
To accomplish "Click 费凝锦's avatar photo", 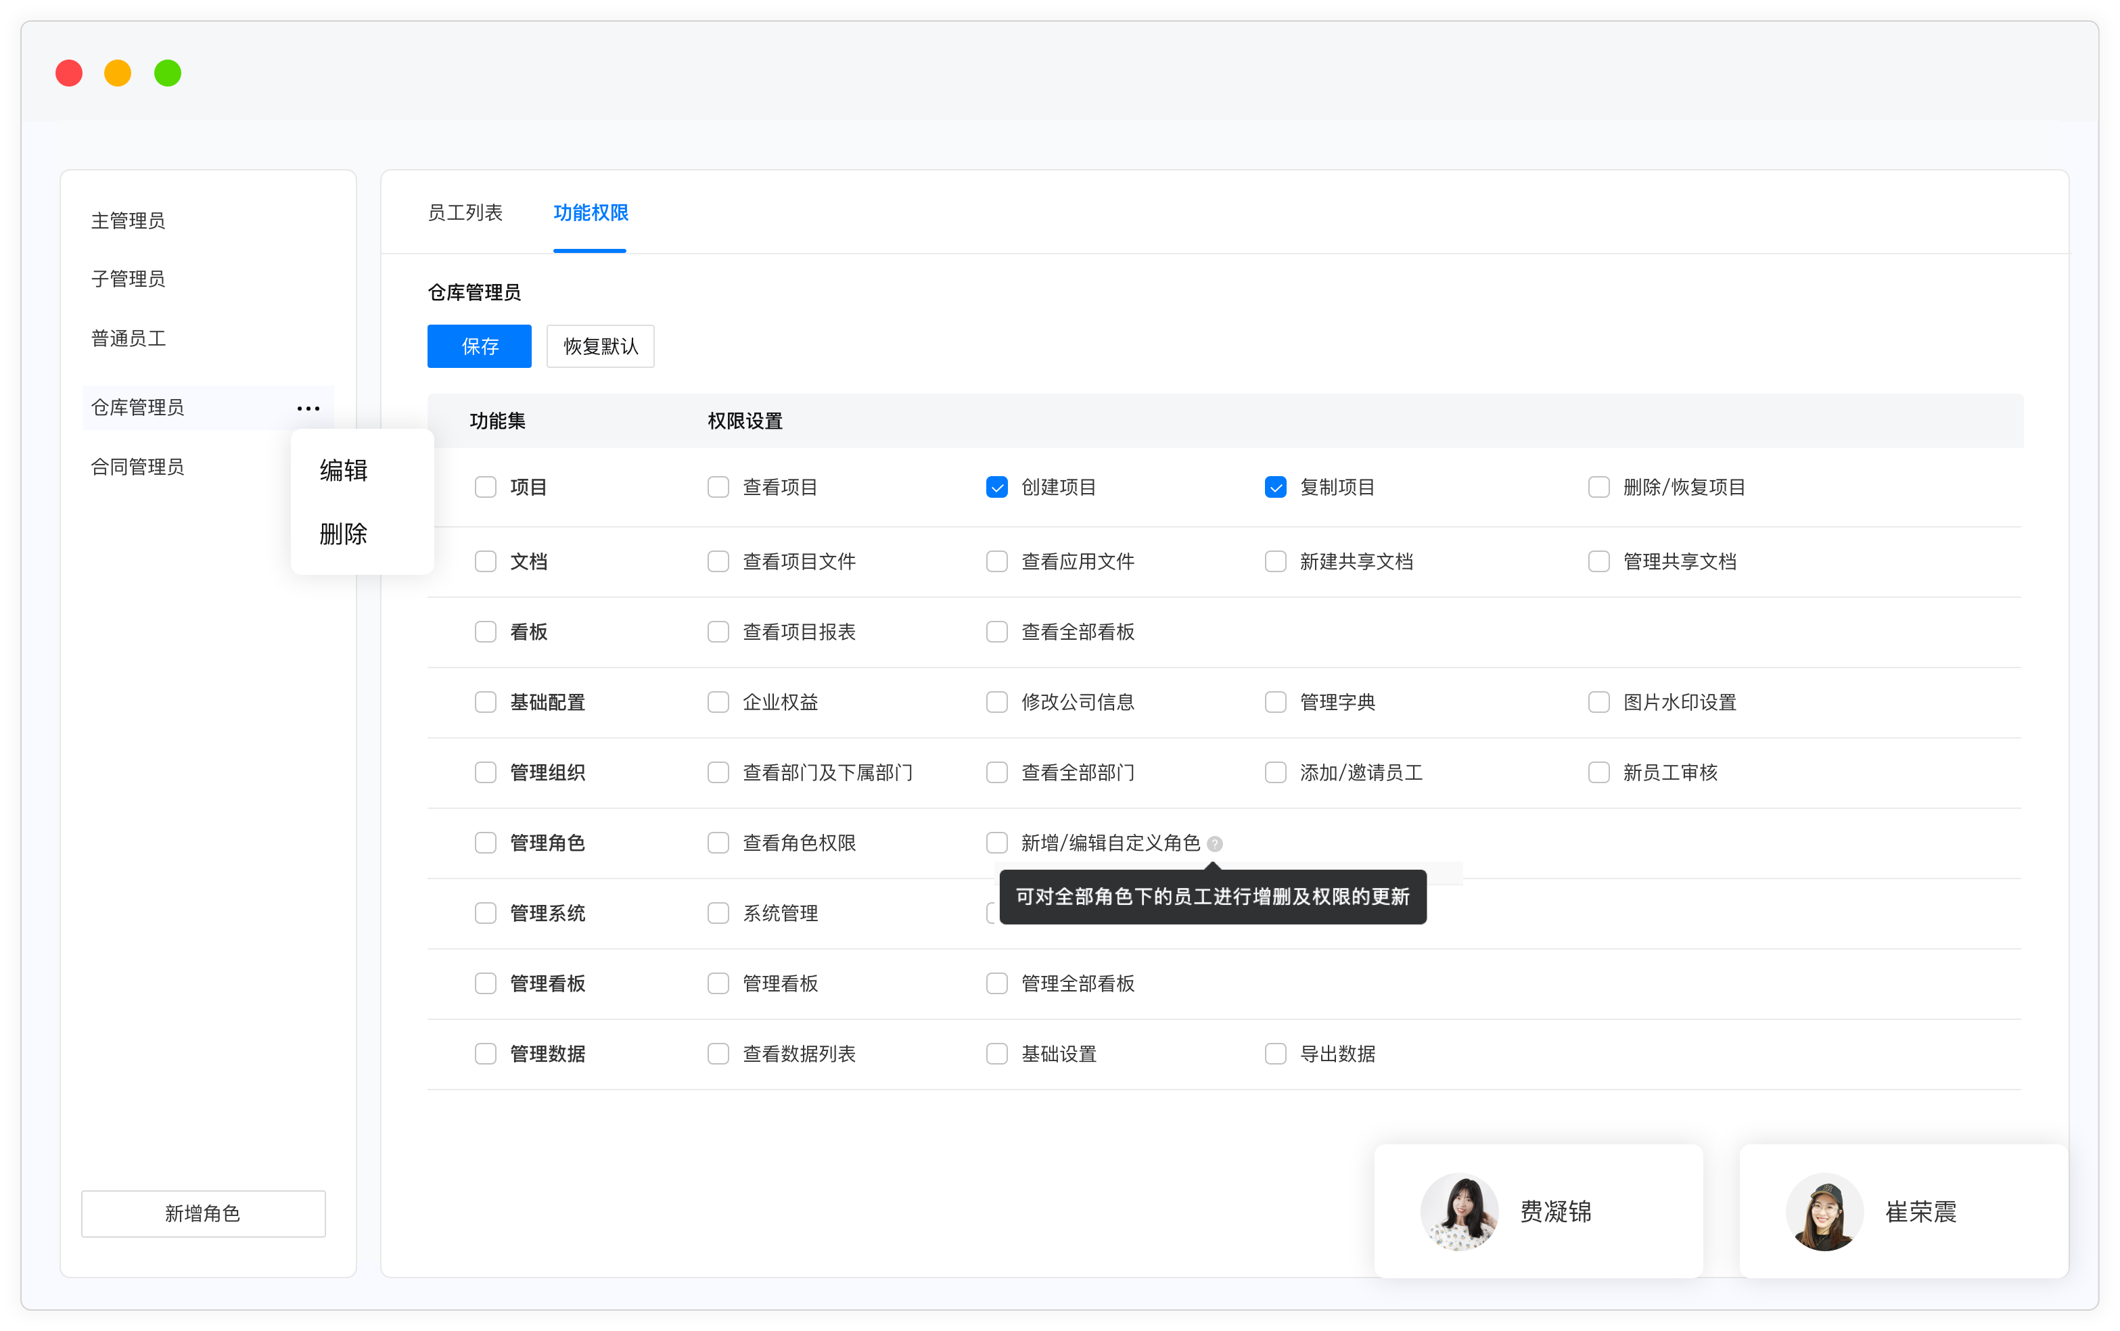I will click(1459, 1211).
